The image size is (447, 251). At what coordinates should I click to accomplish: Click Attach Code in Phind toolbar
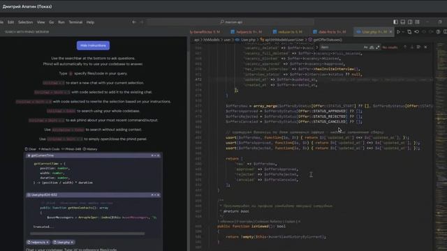click(x=49, y=149)
